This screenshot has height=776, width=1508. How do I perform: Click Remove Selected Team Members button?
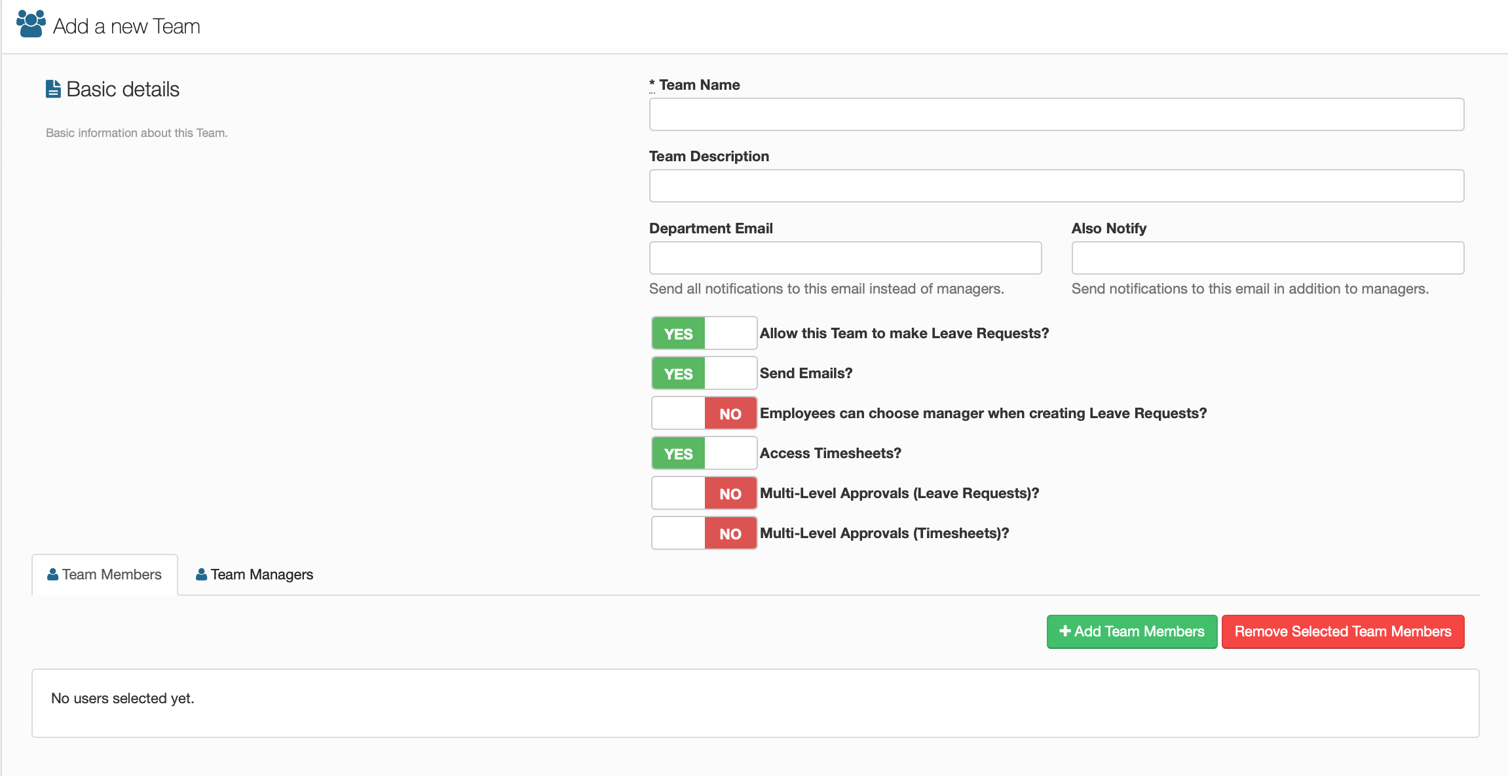pyautogui.click(x=1342, y=632)
